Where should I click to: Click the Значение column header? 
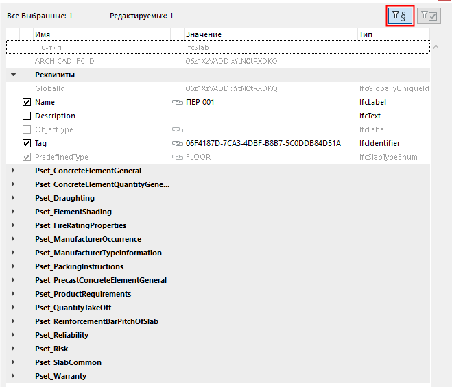tap(264, 34)
